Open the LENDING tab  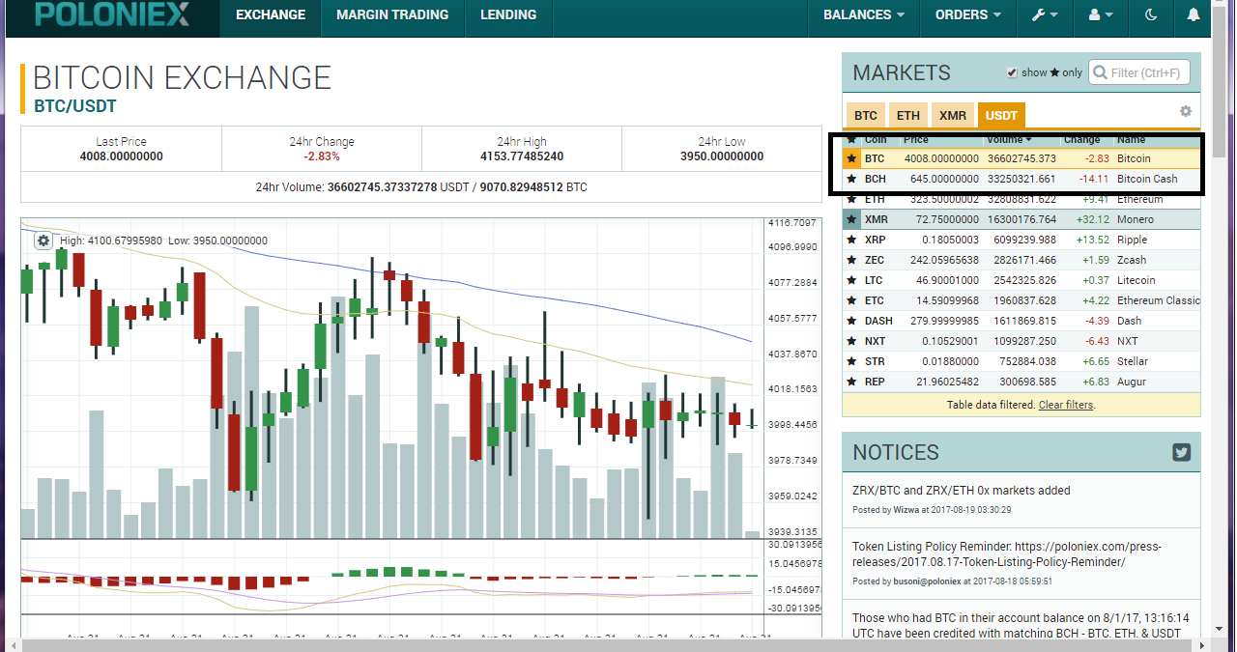tap(508, 14)
